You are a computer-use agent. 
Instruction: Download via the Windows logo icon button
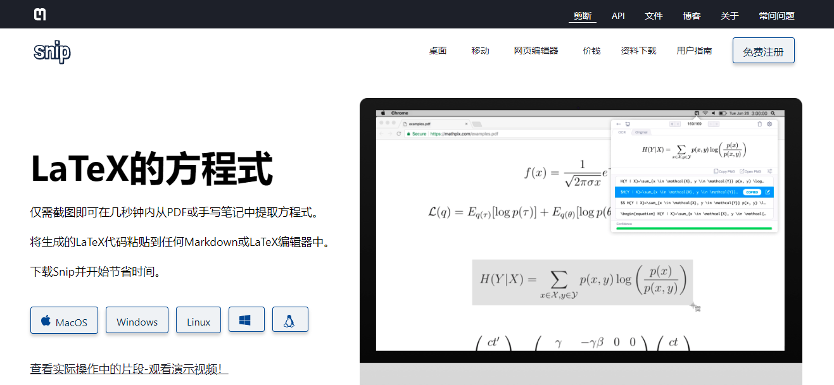point(246,320)
